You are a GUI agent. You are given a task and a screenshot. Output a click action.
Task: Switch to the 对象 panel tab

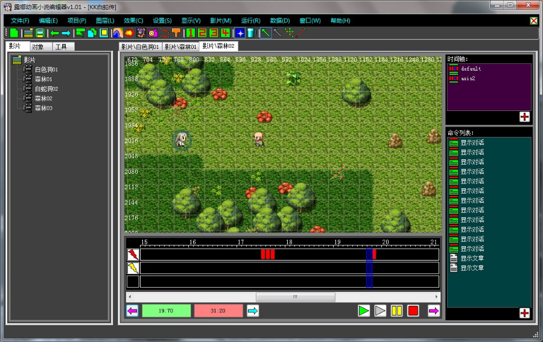coord(41,46)
